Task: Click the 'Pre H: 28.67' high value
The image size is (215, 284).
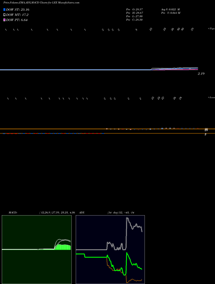Action: (x=135, y=13)
